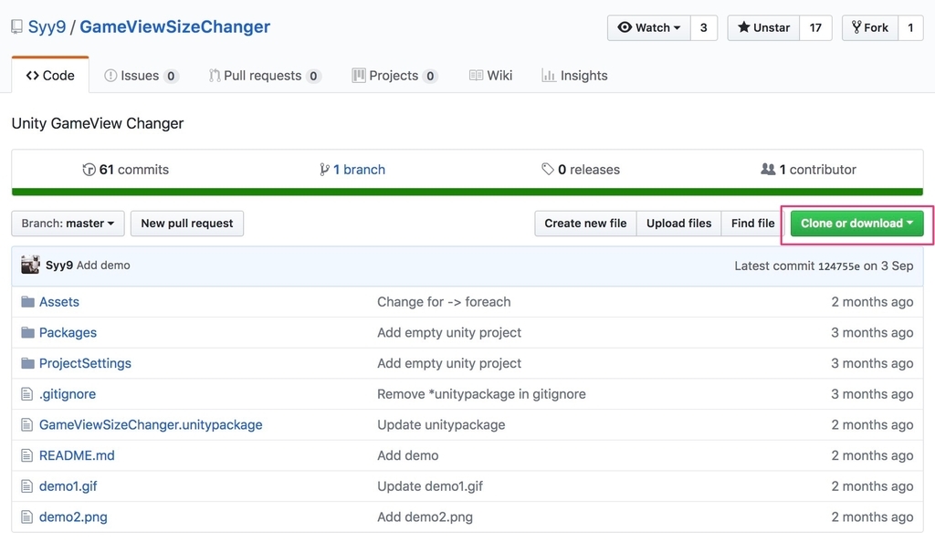Open the latest commit message Add demo
Viewport: 935px width, 542px height.
103,265
